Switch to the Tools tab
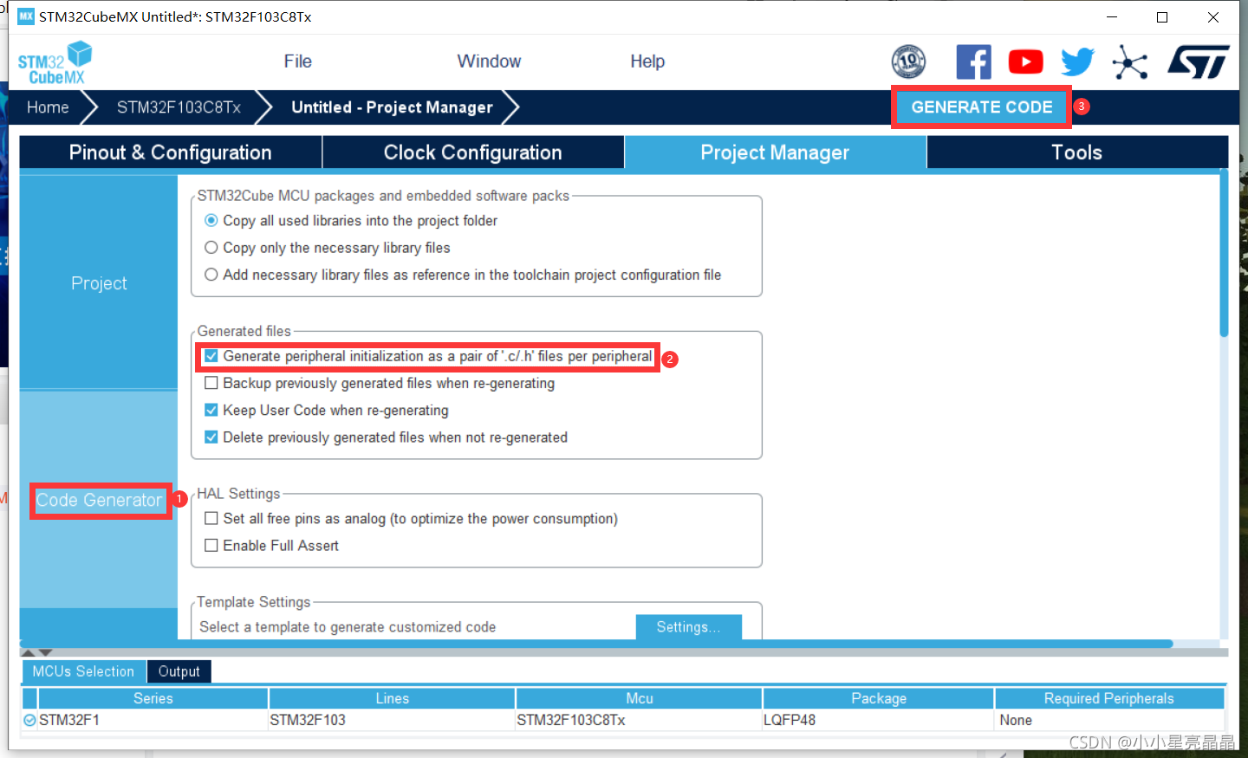The image size is (1248, 758). (1077, 152)
